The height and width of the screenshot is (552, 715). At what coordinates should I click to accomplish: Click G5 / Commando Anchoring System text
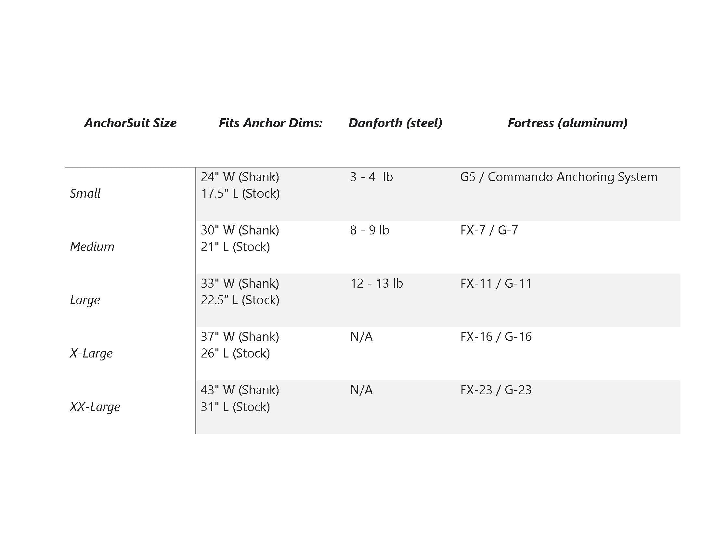(558, 177)
